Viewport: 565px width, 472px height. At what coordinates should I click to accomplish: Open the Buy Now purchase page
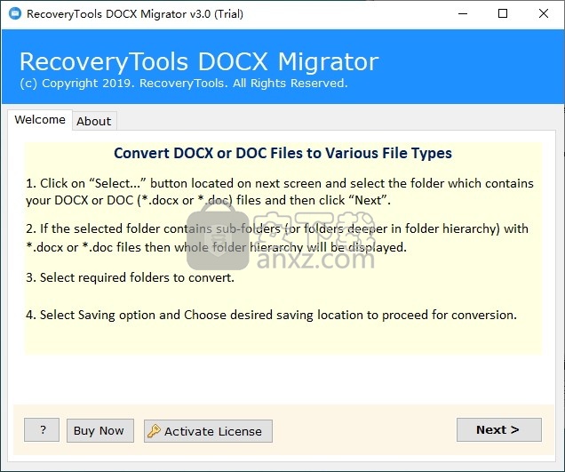coord(100,430)
